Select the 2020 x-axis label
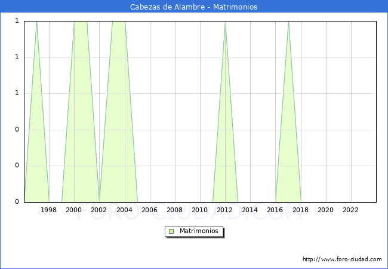Viewport: 388px width, 269px height. (x=325, y=210)
